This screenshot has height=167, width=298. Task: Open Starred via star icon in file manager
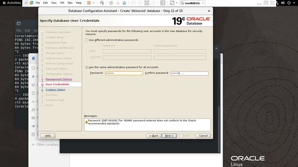tap(33, 76)
